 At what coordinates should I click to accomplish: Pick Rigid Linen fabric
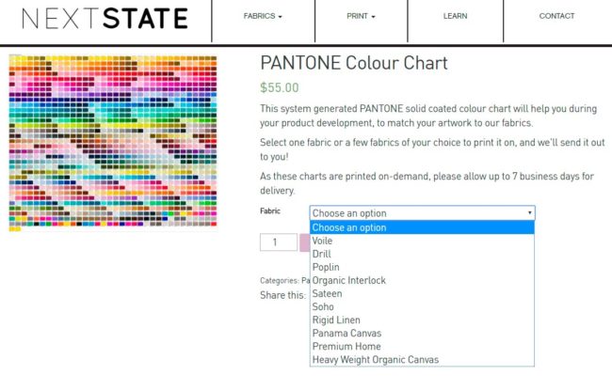336,320
